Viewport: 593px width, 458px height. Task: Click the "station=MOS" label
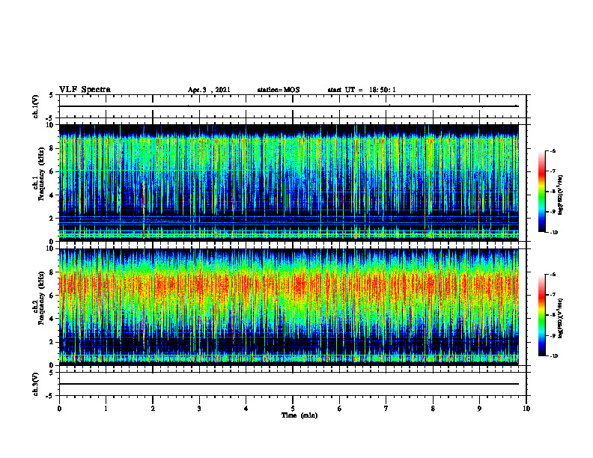(x=279, y=90)
